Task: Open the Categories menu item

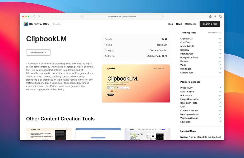Action: pos(191,24)
